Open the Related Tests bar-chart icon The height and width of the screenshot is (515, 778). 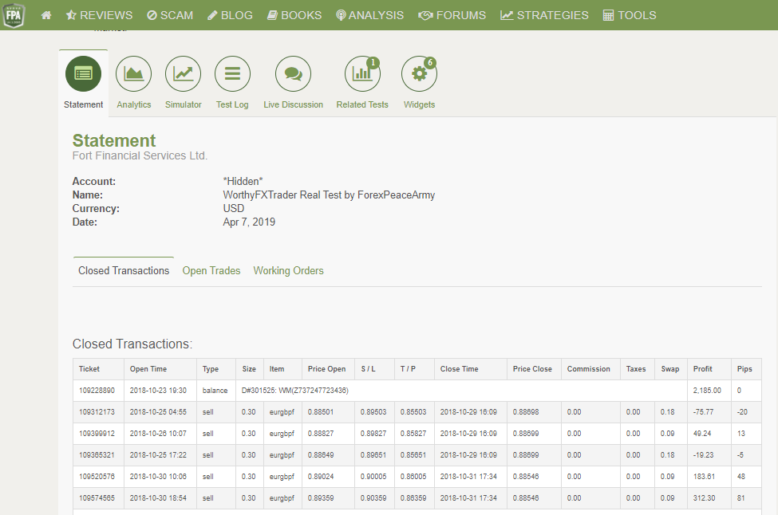point(362,74)
